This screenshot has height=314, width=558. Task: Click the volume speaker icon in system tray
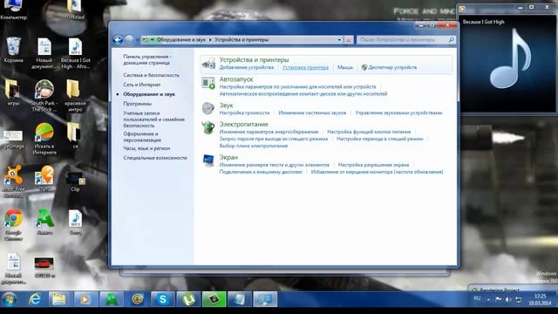coord(508,299)
